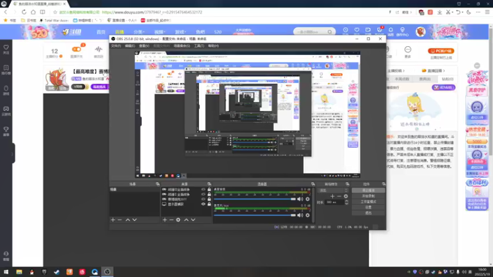Click the Stop Streaming button in OBS Controls

tap(368, 190)
